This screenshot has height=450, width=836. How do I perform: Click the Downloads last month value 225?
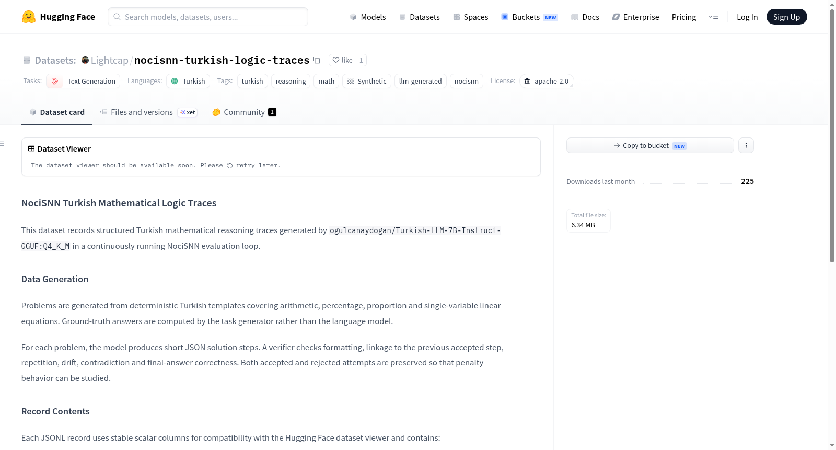tap(748, 181)
